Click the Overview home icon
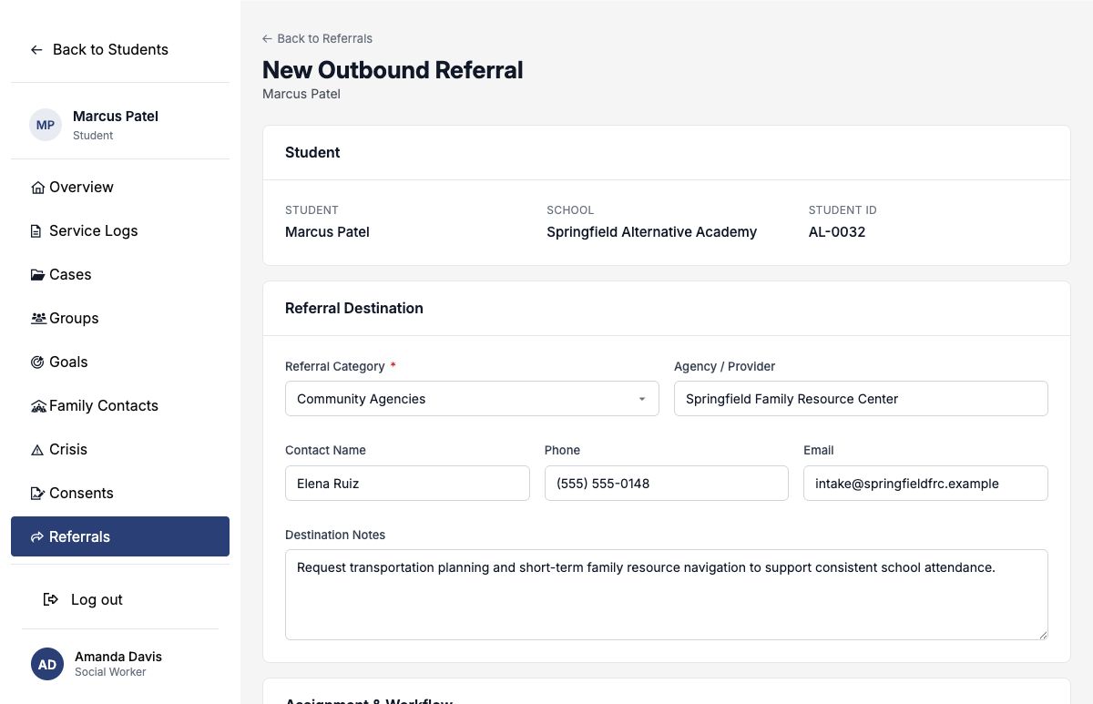Viewport: 1093px width, 704px height. [37, 188]
